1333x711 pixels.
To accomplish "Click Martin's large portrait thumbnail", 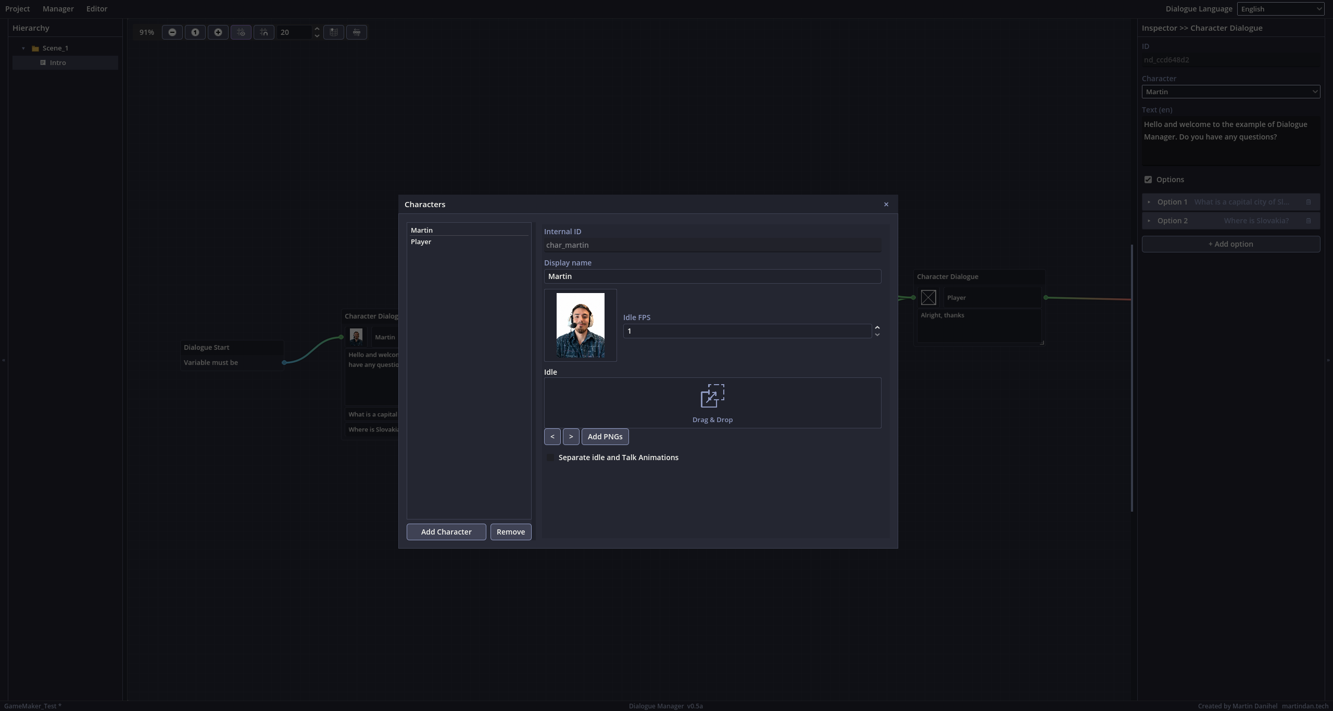I will click(581, 325).
